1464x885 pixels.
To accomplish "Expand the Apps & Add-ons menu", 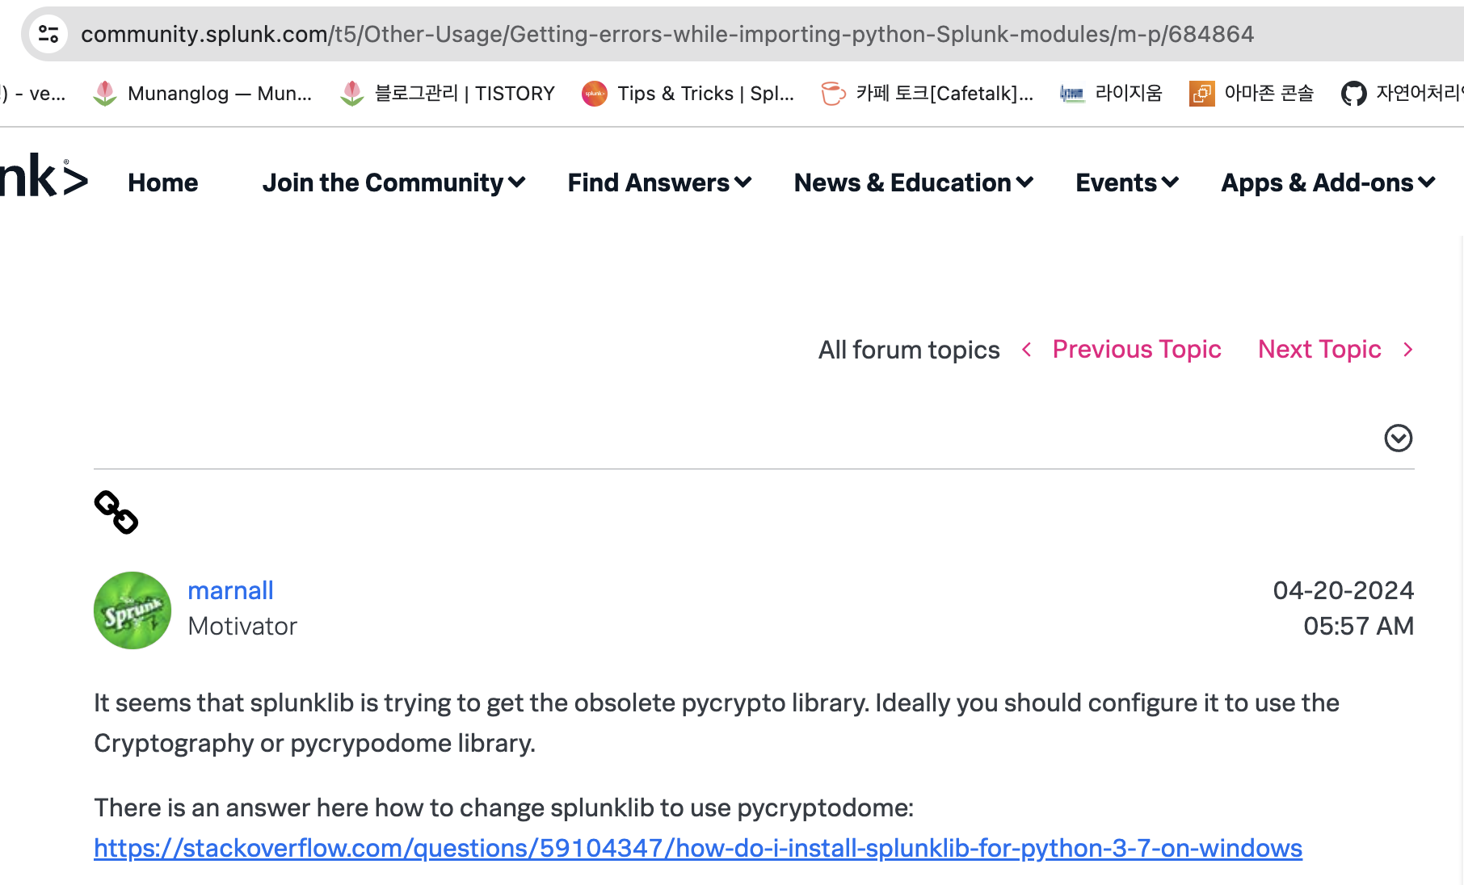I will [1328, 183].
